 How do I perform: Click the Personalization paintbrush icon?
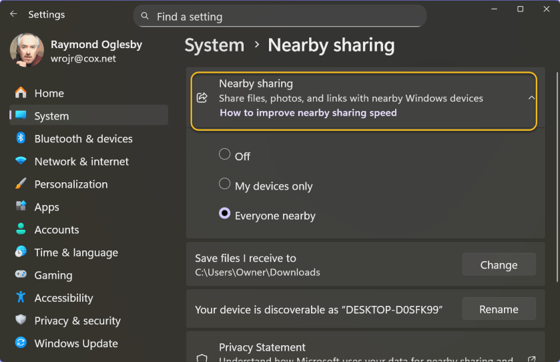[21, 184]
